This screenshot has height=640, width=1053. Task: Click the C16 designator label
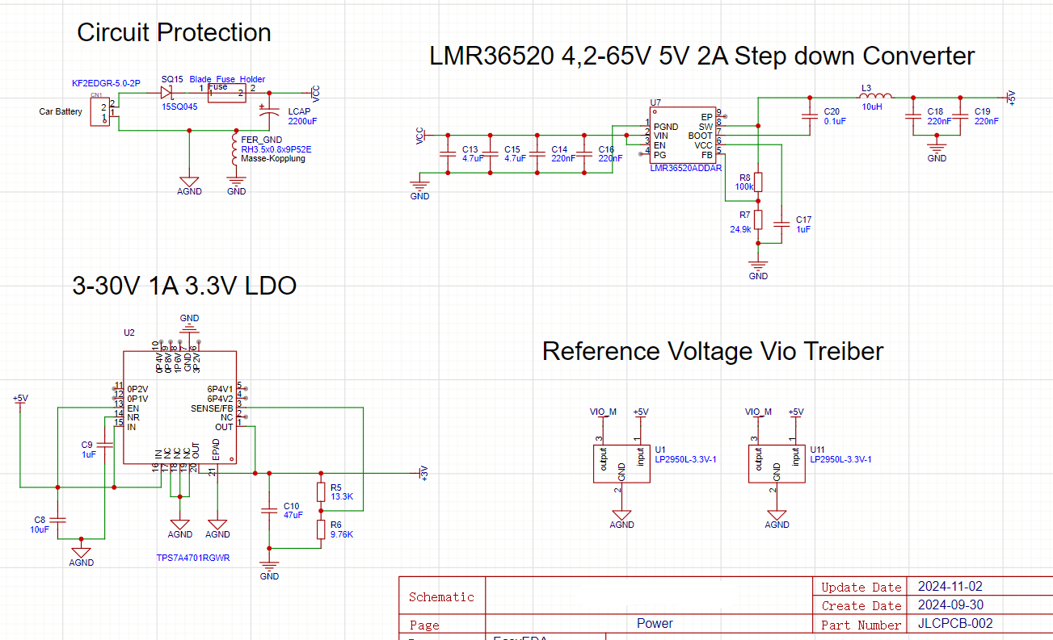click(x=606, y=150)
